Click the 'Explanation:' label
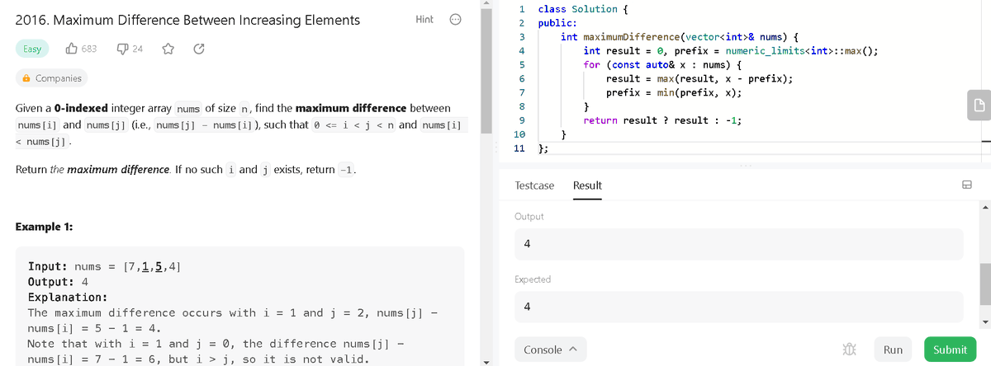The width and height of the screenshot is (991, 366). click(67, 298)
